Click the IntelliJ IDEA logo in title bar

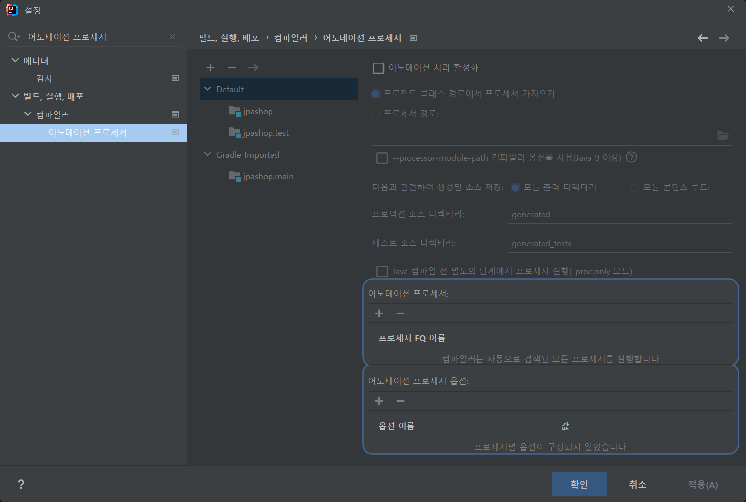point(12,10)
